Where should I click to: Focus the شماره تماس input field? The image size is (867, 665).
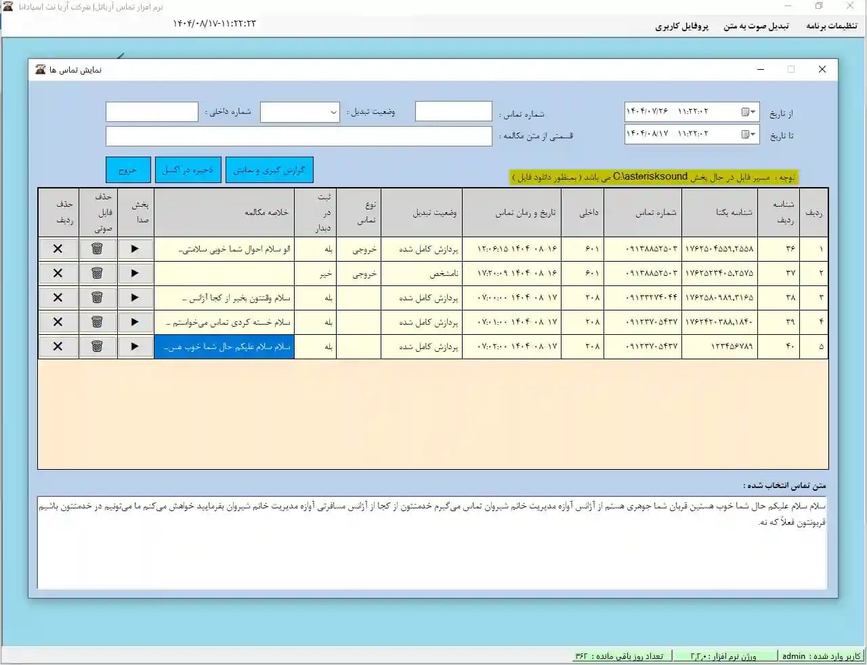coord(453,112)
